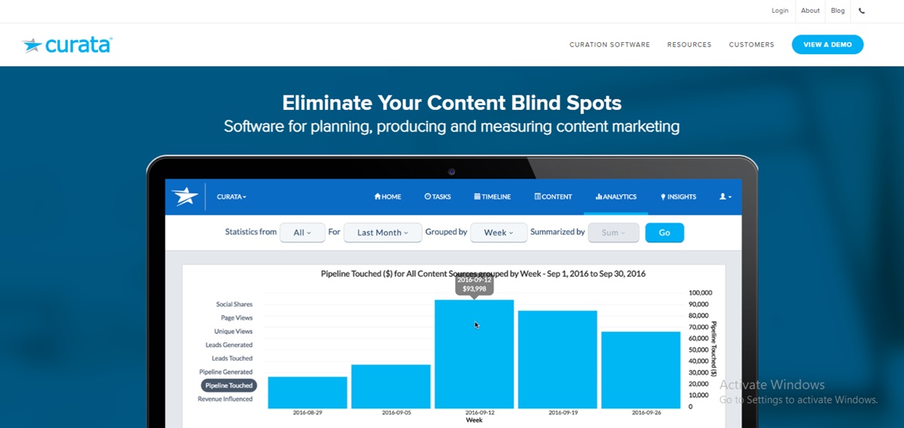
Task: Select Social Shares metric
Action: click(x=234, y=305)
